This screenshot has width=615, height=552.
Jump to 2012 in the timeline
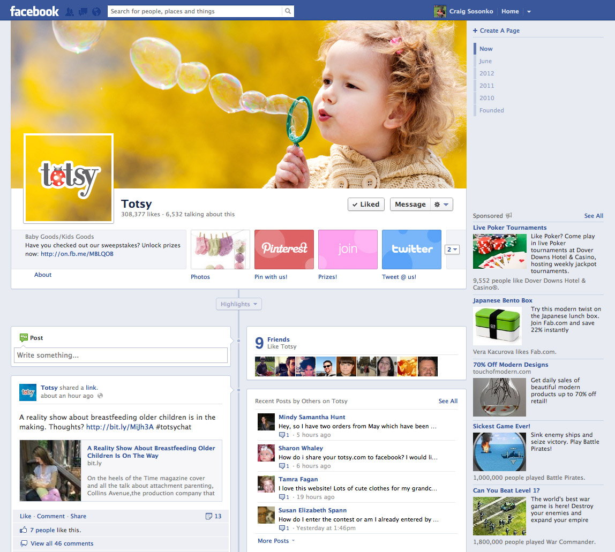[x=487, y=73]
